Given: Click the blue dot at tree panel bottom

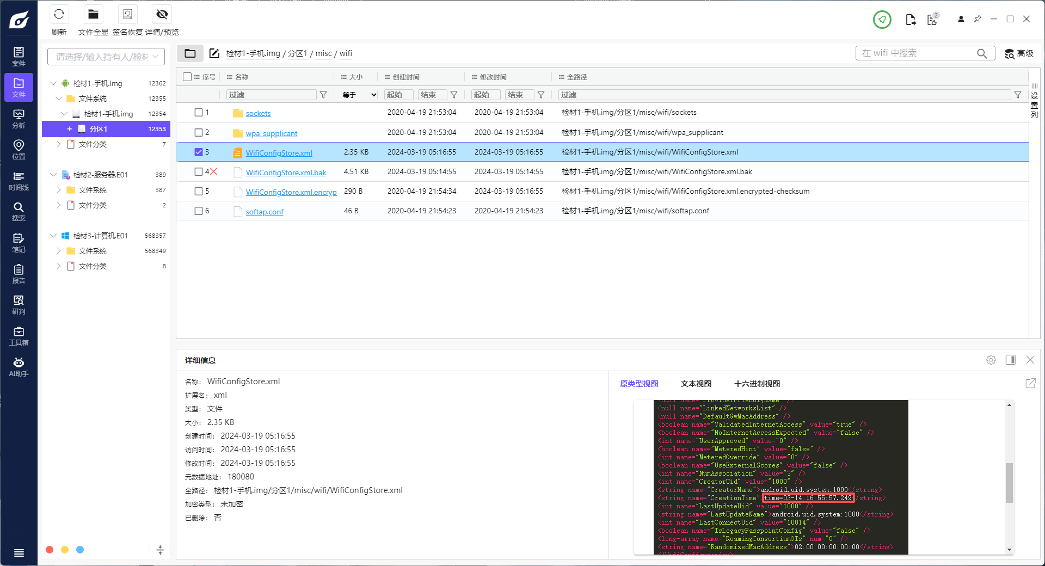Looking at the screenshot, I should [80, 550].
